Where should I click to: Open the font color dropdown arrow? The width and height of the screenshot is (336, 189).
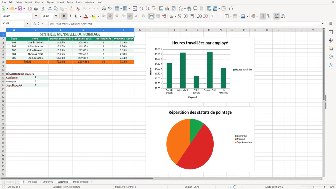click(x=90, y=16)
